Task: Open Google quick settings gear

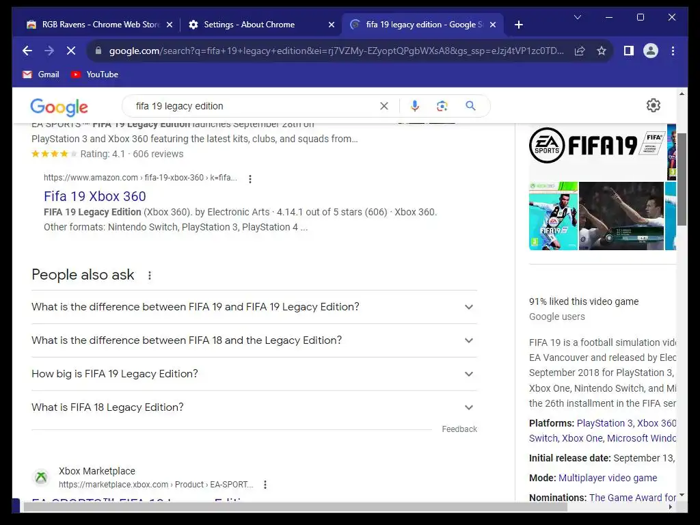Action: [653, 105]
